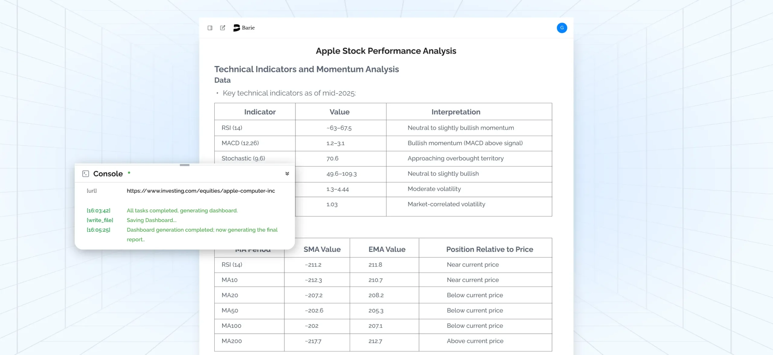Click the '[url]' console tag
Viewport: 773px width, 355px height.
coord(91,191)
